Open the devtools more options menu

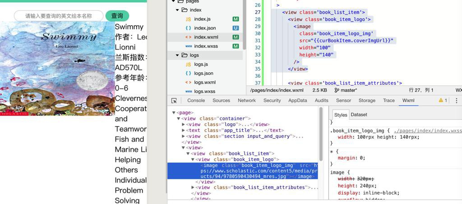457,100
